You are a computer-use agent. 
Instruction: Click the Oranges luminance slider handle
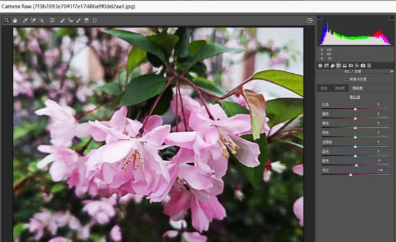tap(355, 118)
